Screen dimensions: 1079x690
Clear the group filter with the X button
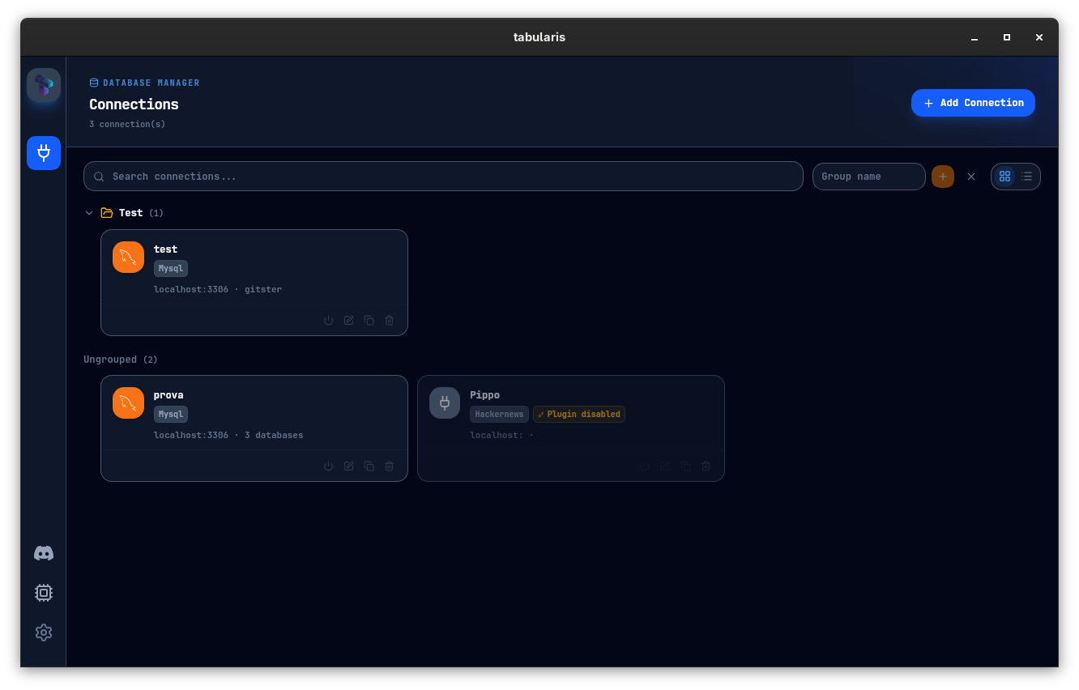(x=971, y=176)
